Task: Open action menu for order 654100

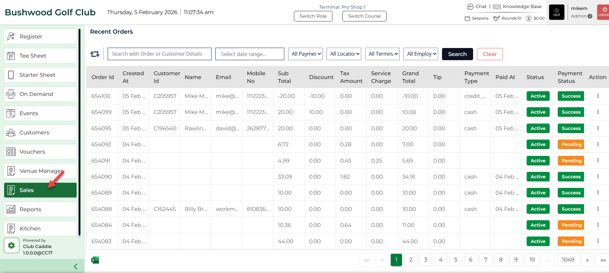Action: pyautogui.click(x=598, y=96)
